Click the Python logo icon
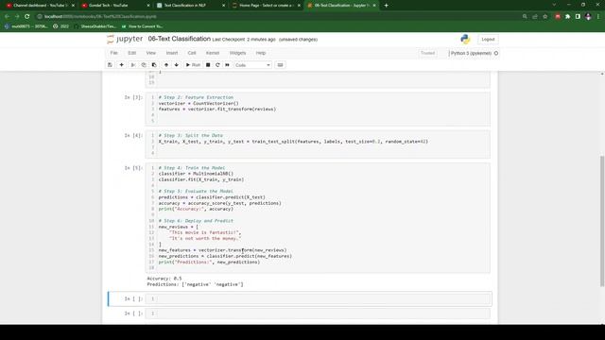The image size is (605, 340). 465,39
